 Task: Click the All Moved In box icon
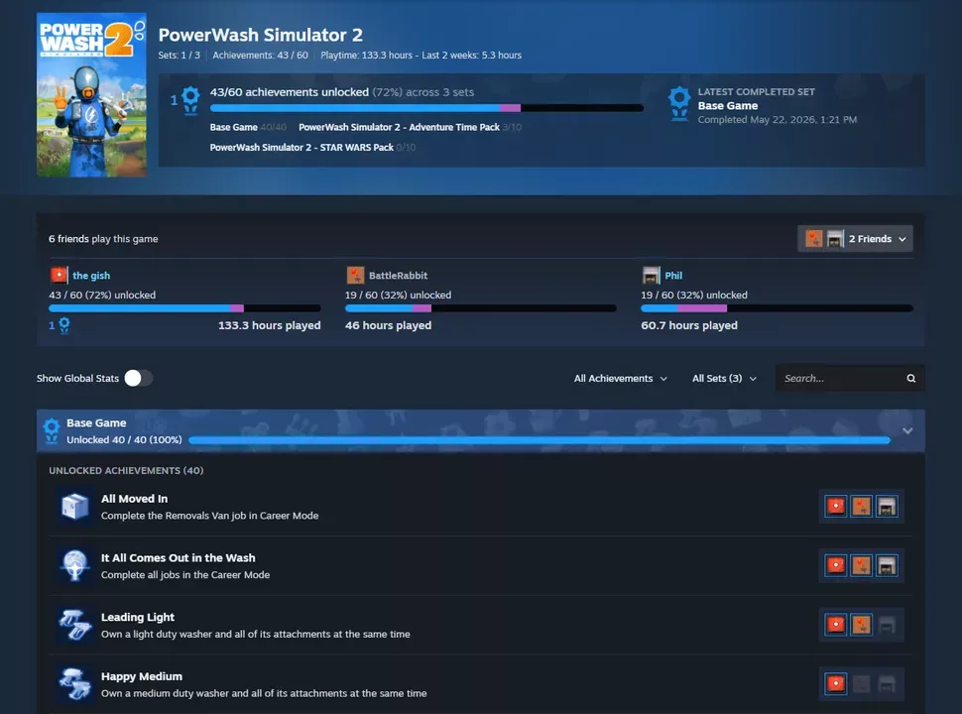74,507
